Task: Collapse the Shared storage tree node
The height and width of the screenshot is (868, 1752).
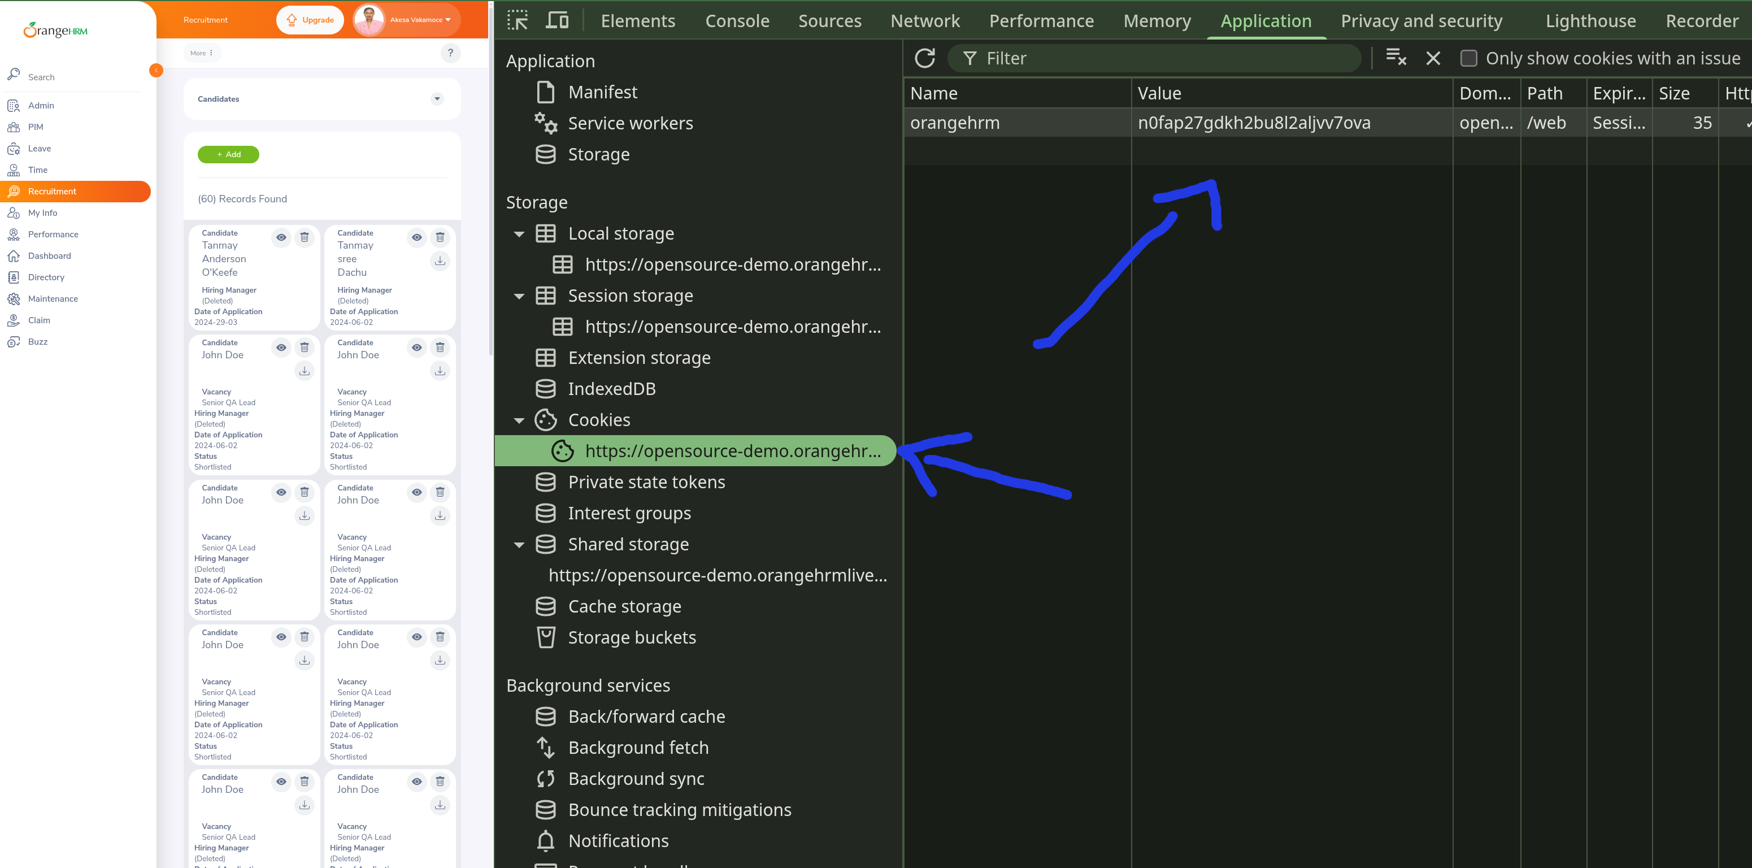Action: (519, 545)
